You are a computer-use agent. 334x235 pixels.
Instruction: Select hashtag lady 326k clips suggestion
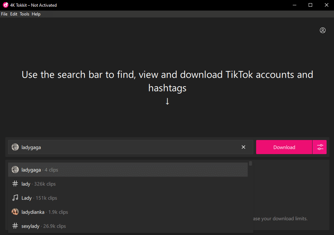[128, 184]
